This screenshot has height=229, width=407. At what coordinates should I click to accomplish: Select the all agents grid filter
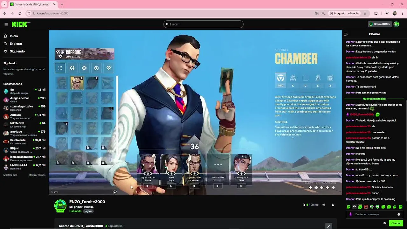click(x=60, y=68)
